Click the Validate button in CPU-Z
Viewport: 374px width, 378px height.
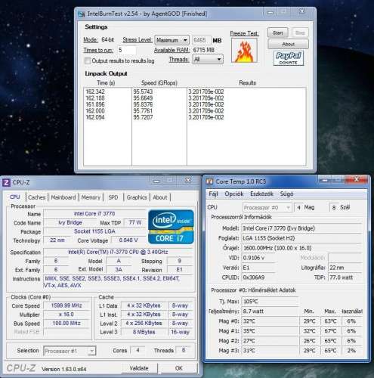click(x=139, y=368)
